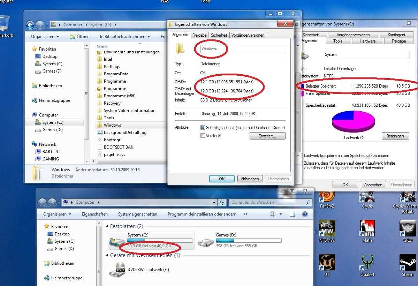The width and height of the screenshot is (418, 286).
Task: Click the search magnifier in the Computer window
Action: point(308,202)
